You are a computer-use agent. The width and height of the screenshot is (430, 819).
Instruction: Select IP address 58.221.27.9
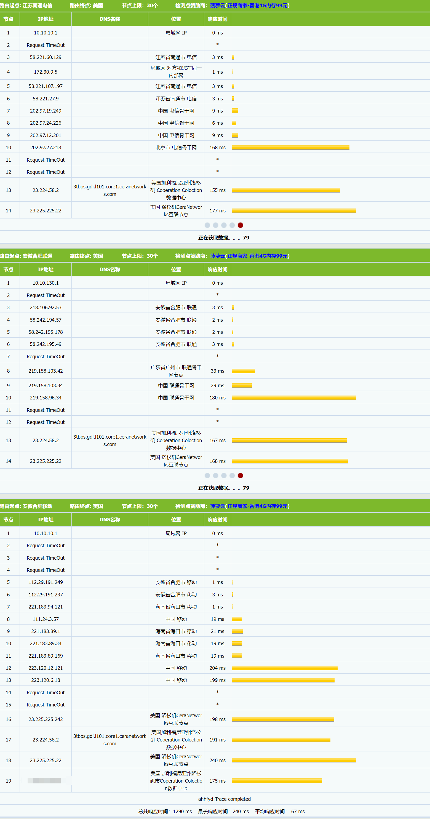pos(46,98)
